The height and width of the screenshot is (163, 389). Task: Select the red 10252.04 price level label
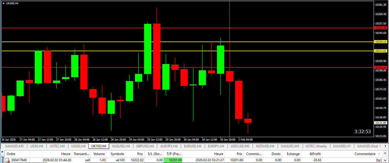pyautogui.click(x=381, y=28)
